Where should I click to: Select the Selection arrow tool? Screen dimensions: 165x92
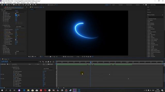5,5
